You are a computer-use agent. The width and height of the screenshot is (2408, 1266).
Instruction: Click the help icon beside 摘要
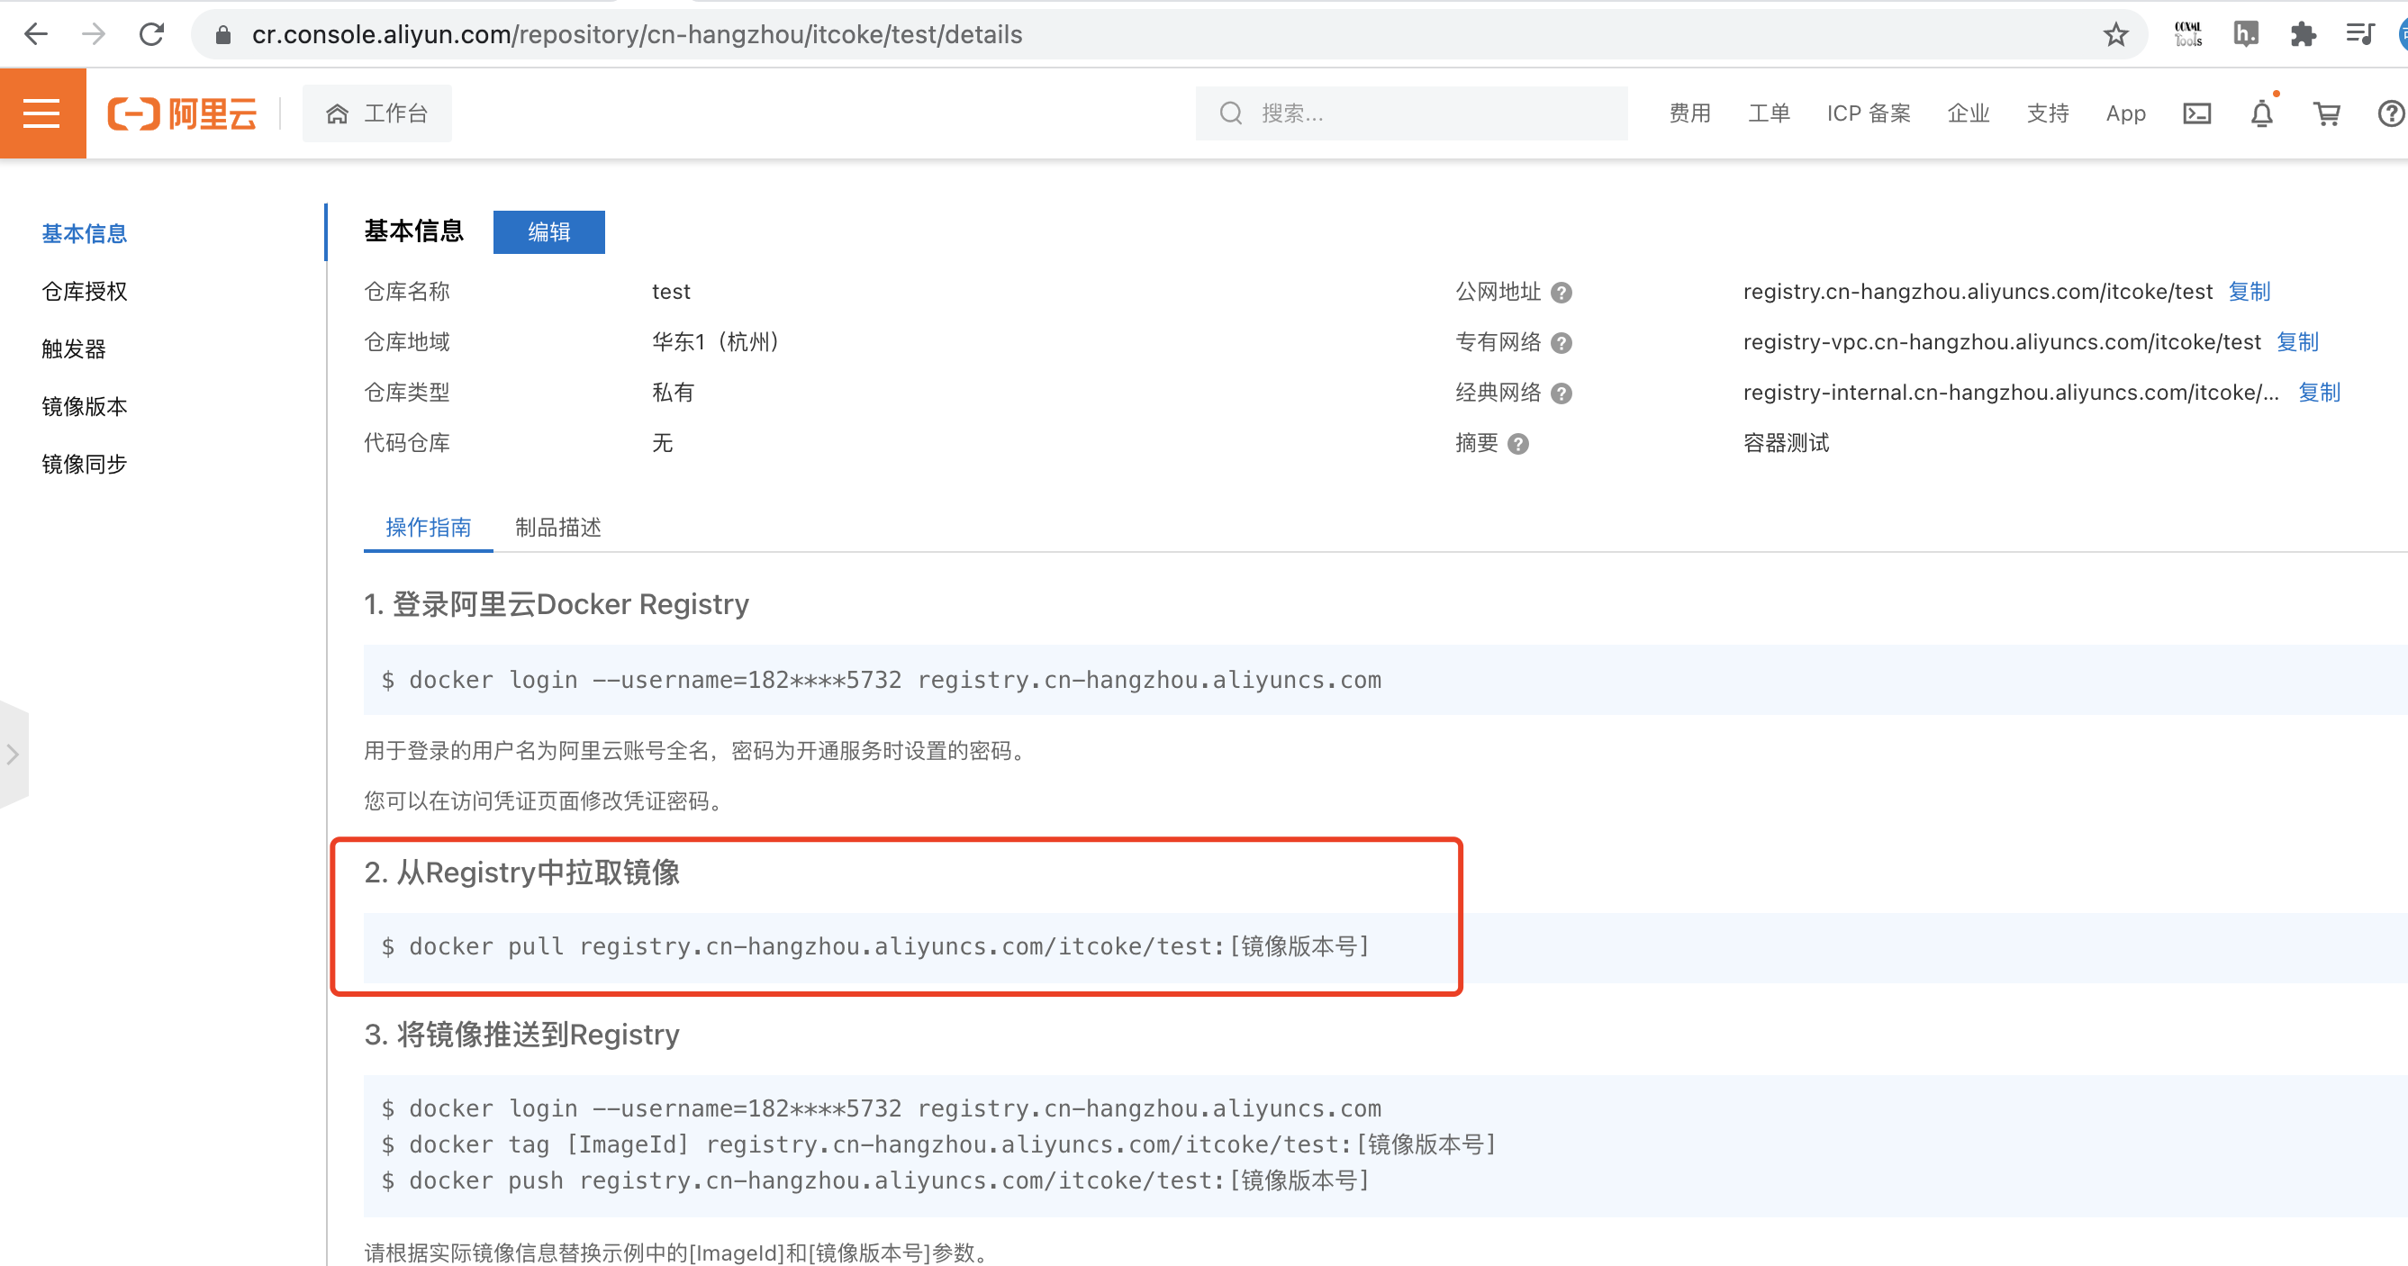coord(1518,444)
